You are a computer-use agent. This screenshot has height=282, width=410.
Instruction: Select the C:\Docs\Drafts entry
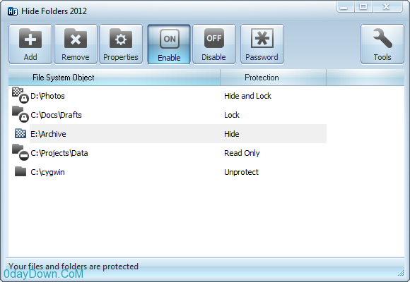(x=56, y=115)
